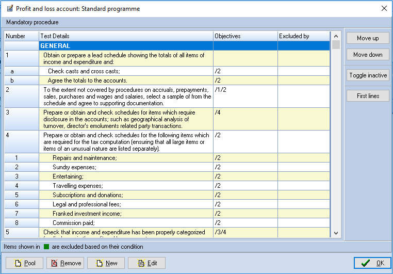Viewport: 393px width, 274px height.
Task: Click the '/3/4' objectives cell
Action: tap(245, 232)
